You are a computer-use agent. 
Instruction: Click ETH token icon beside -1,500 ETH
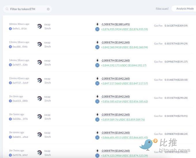(97, 24)
